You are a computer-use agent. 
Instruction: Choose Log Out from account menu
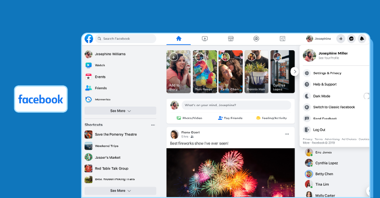(x=319, y=130)
